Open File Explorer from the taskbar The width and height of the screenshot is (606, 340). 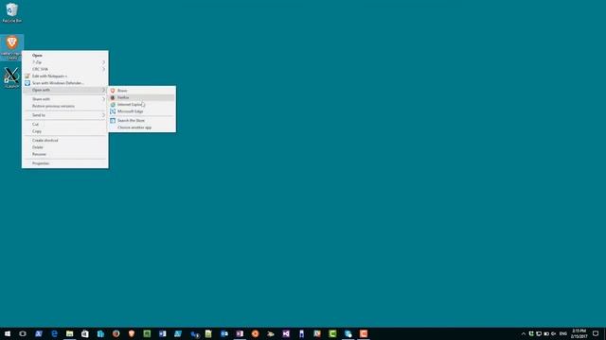click(x=69, y=333)
